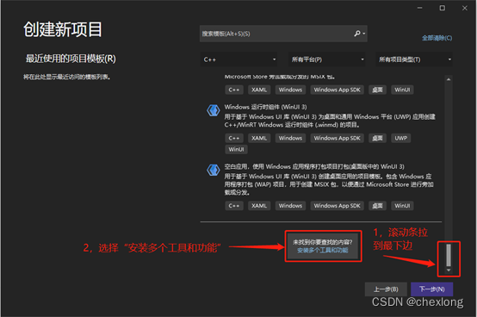Click the Windows App SDK tag under Windows 运行时组件
The width and height of the screenshot is (477, 317).
click(x=337, y=138)
